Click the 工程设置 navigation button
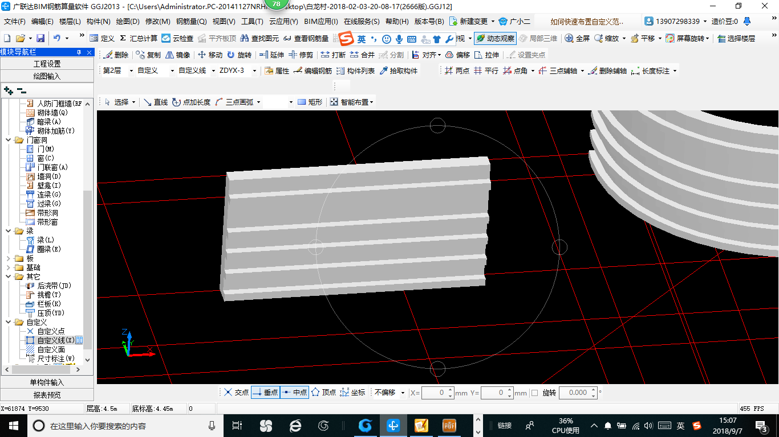This screenshot has height=437, width=779. click(x=47, y=64)
